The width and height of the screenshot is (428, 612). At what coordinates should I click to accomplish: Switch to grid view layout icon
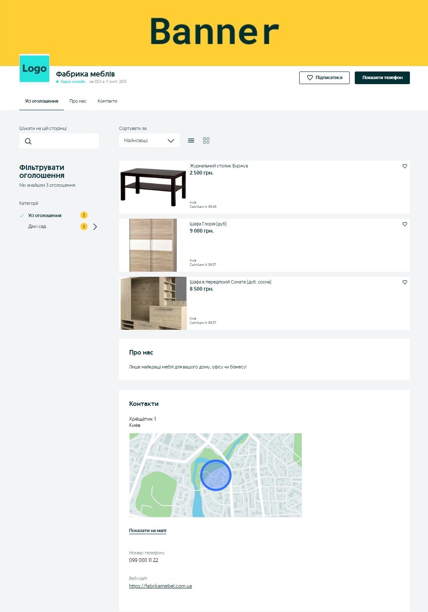click(x=206, y=140)
